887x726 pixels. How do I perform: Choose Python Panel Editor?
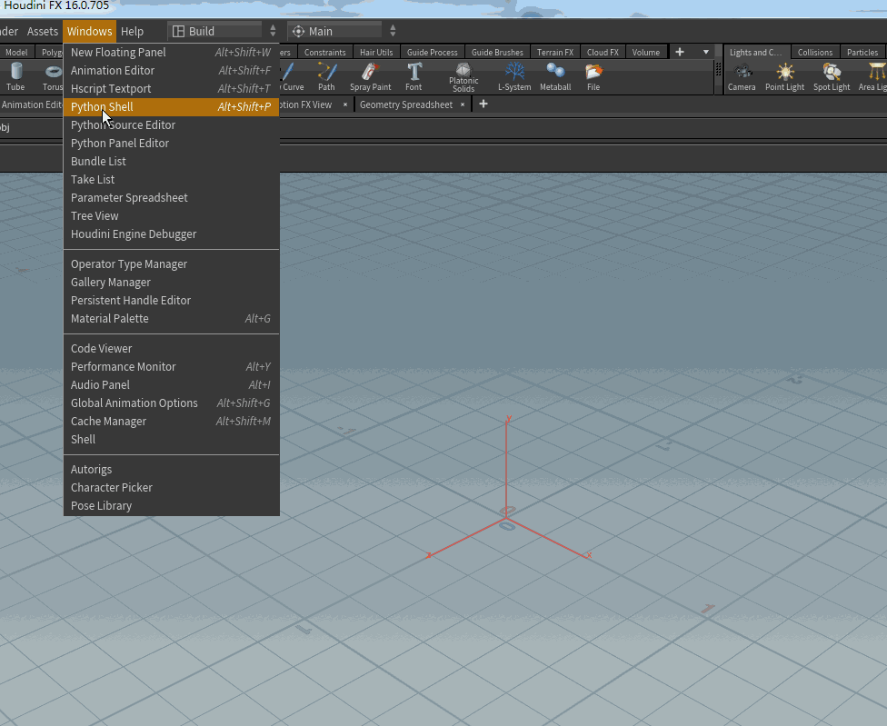(172, 143)
